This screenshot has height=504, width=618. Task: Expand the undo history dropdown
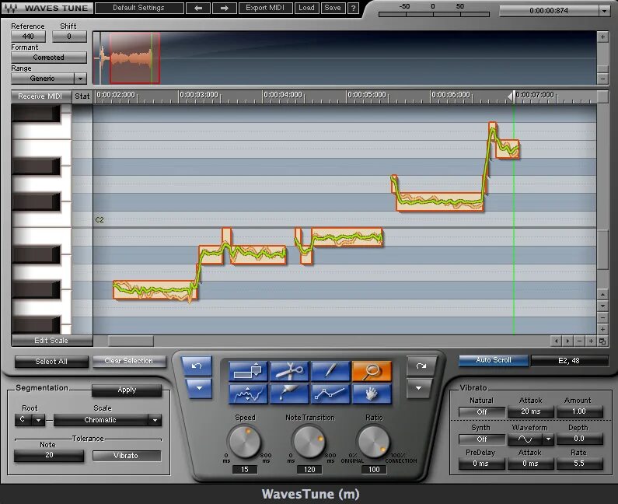click(199, 388)
